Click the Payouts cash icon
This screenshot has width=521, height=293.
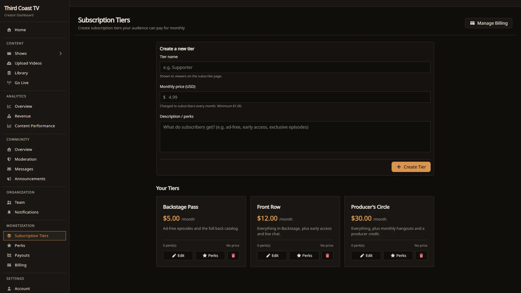[9, 255]
